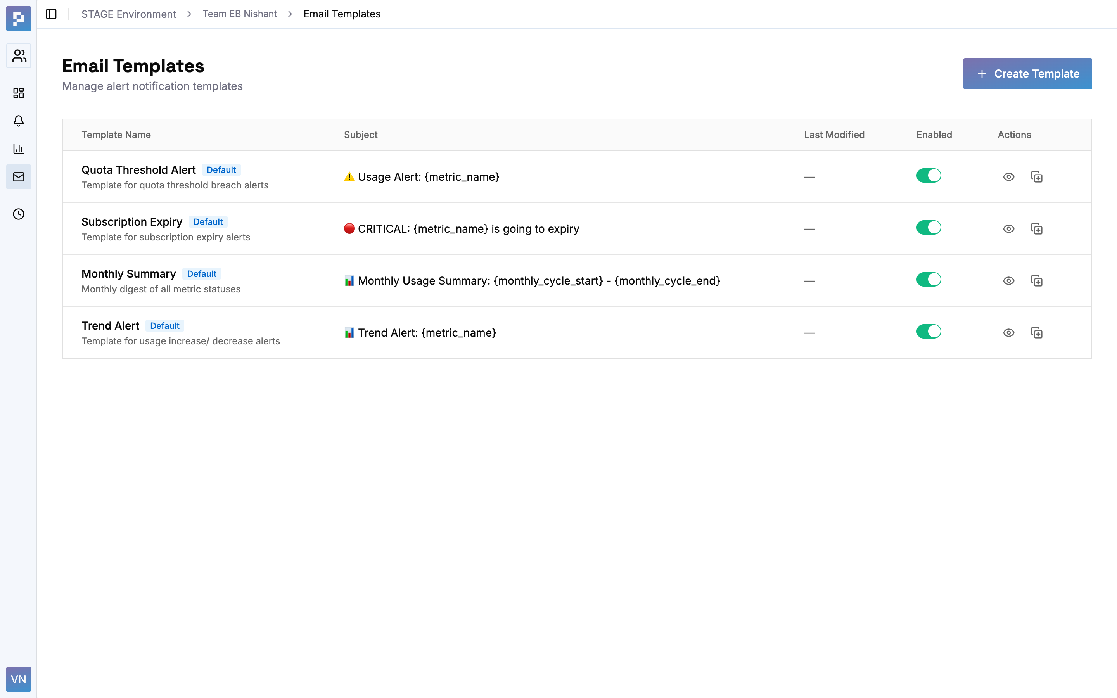The image size is (1117, 698).
Task: Click Default badge on Trend Alert
Action: [164, 326]
